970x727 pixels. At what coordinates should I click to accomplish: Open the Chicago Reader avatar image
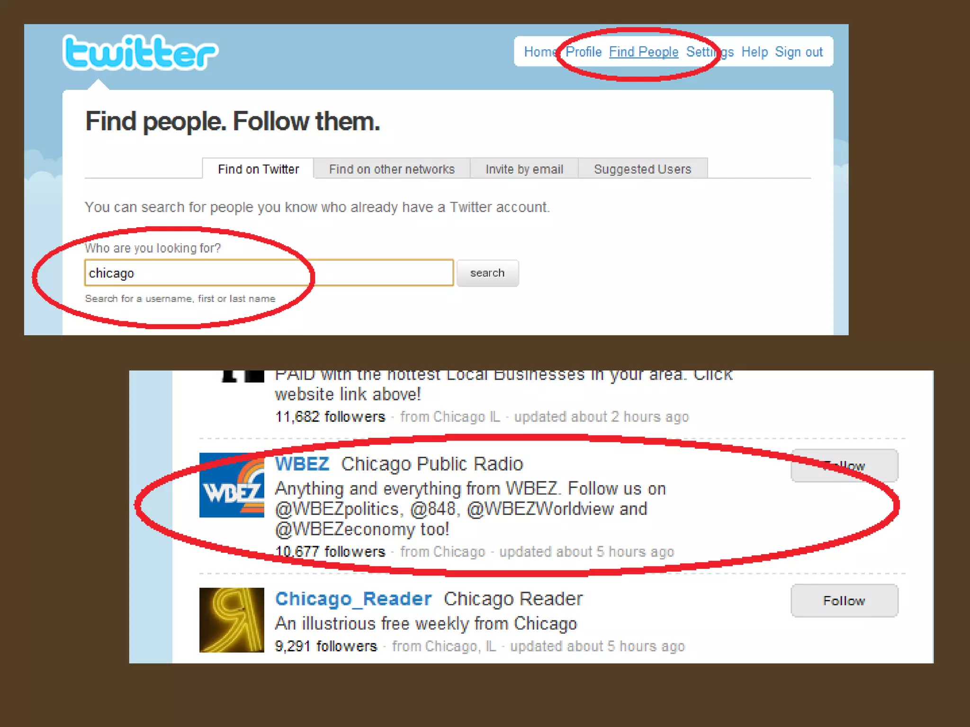(x=232, y=620)
